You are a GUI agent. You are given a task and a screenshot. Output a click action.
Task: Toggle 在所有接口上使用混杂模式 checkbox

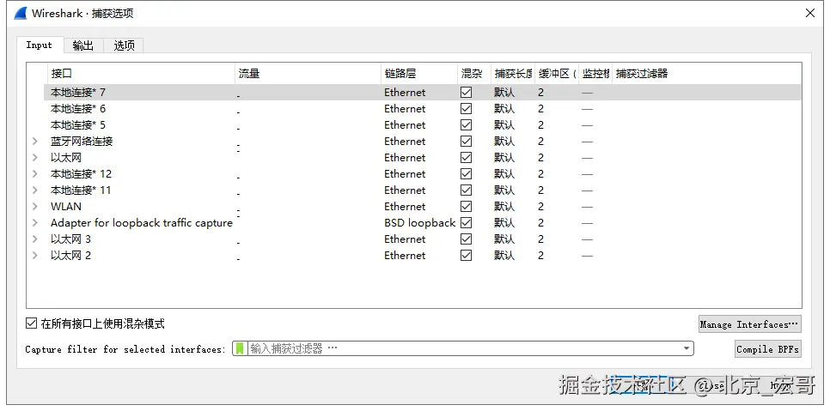[x=31, y=323]
